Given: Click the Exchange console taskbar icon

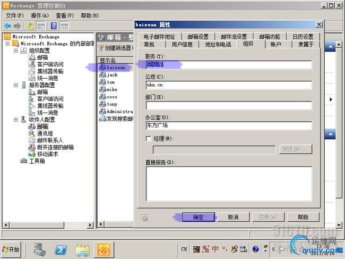Looking at the screenshot, I should tap(103, 249).
